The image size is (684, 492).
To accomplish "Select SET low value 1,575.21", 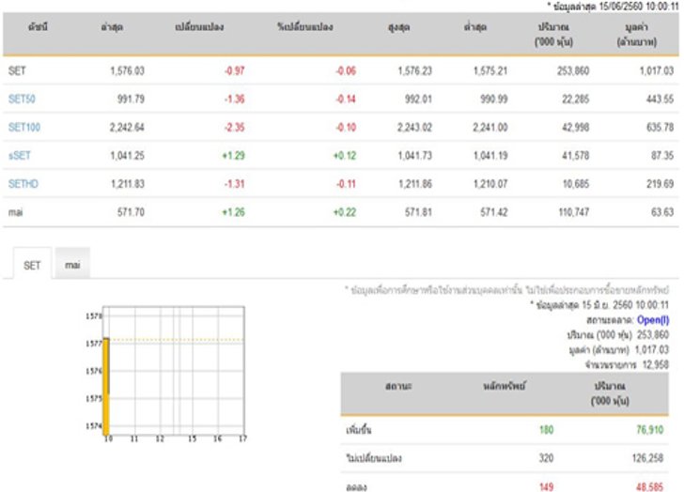I will (490, 70).
